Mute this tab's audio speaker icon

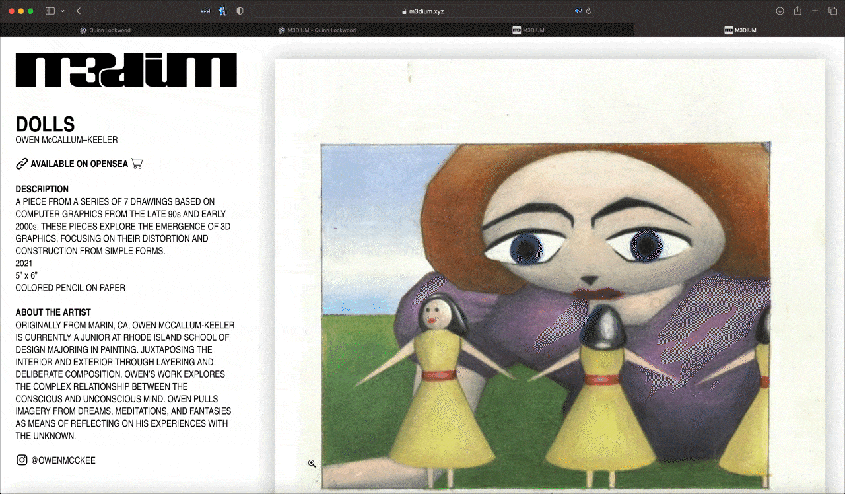tap(578, 11)
